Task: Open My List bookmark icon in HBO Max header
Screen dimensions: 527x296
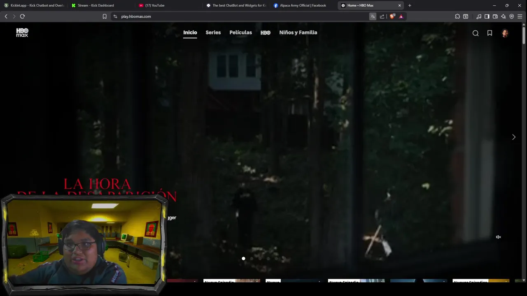Action: coord(490,33)
